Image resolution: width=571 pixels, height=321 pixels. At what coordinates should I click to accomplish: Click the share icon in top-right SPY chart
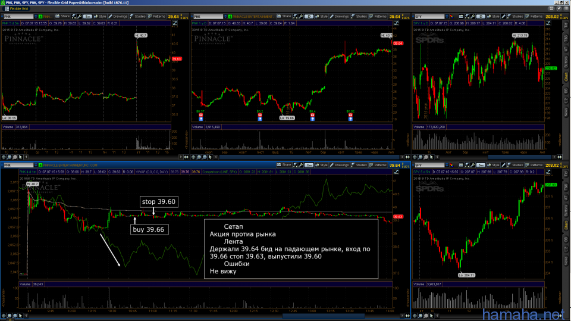click(x=461, y=17)
